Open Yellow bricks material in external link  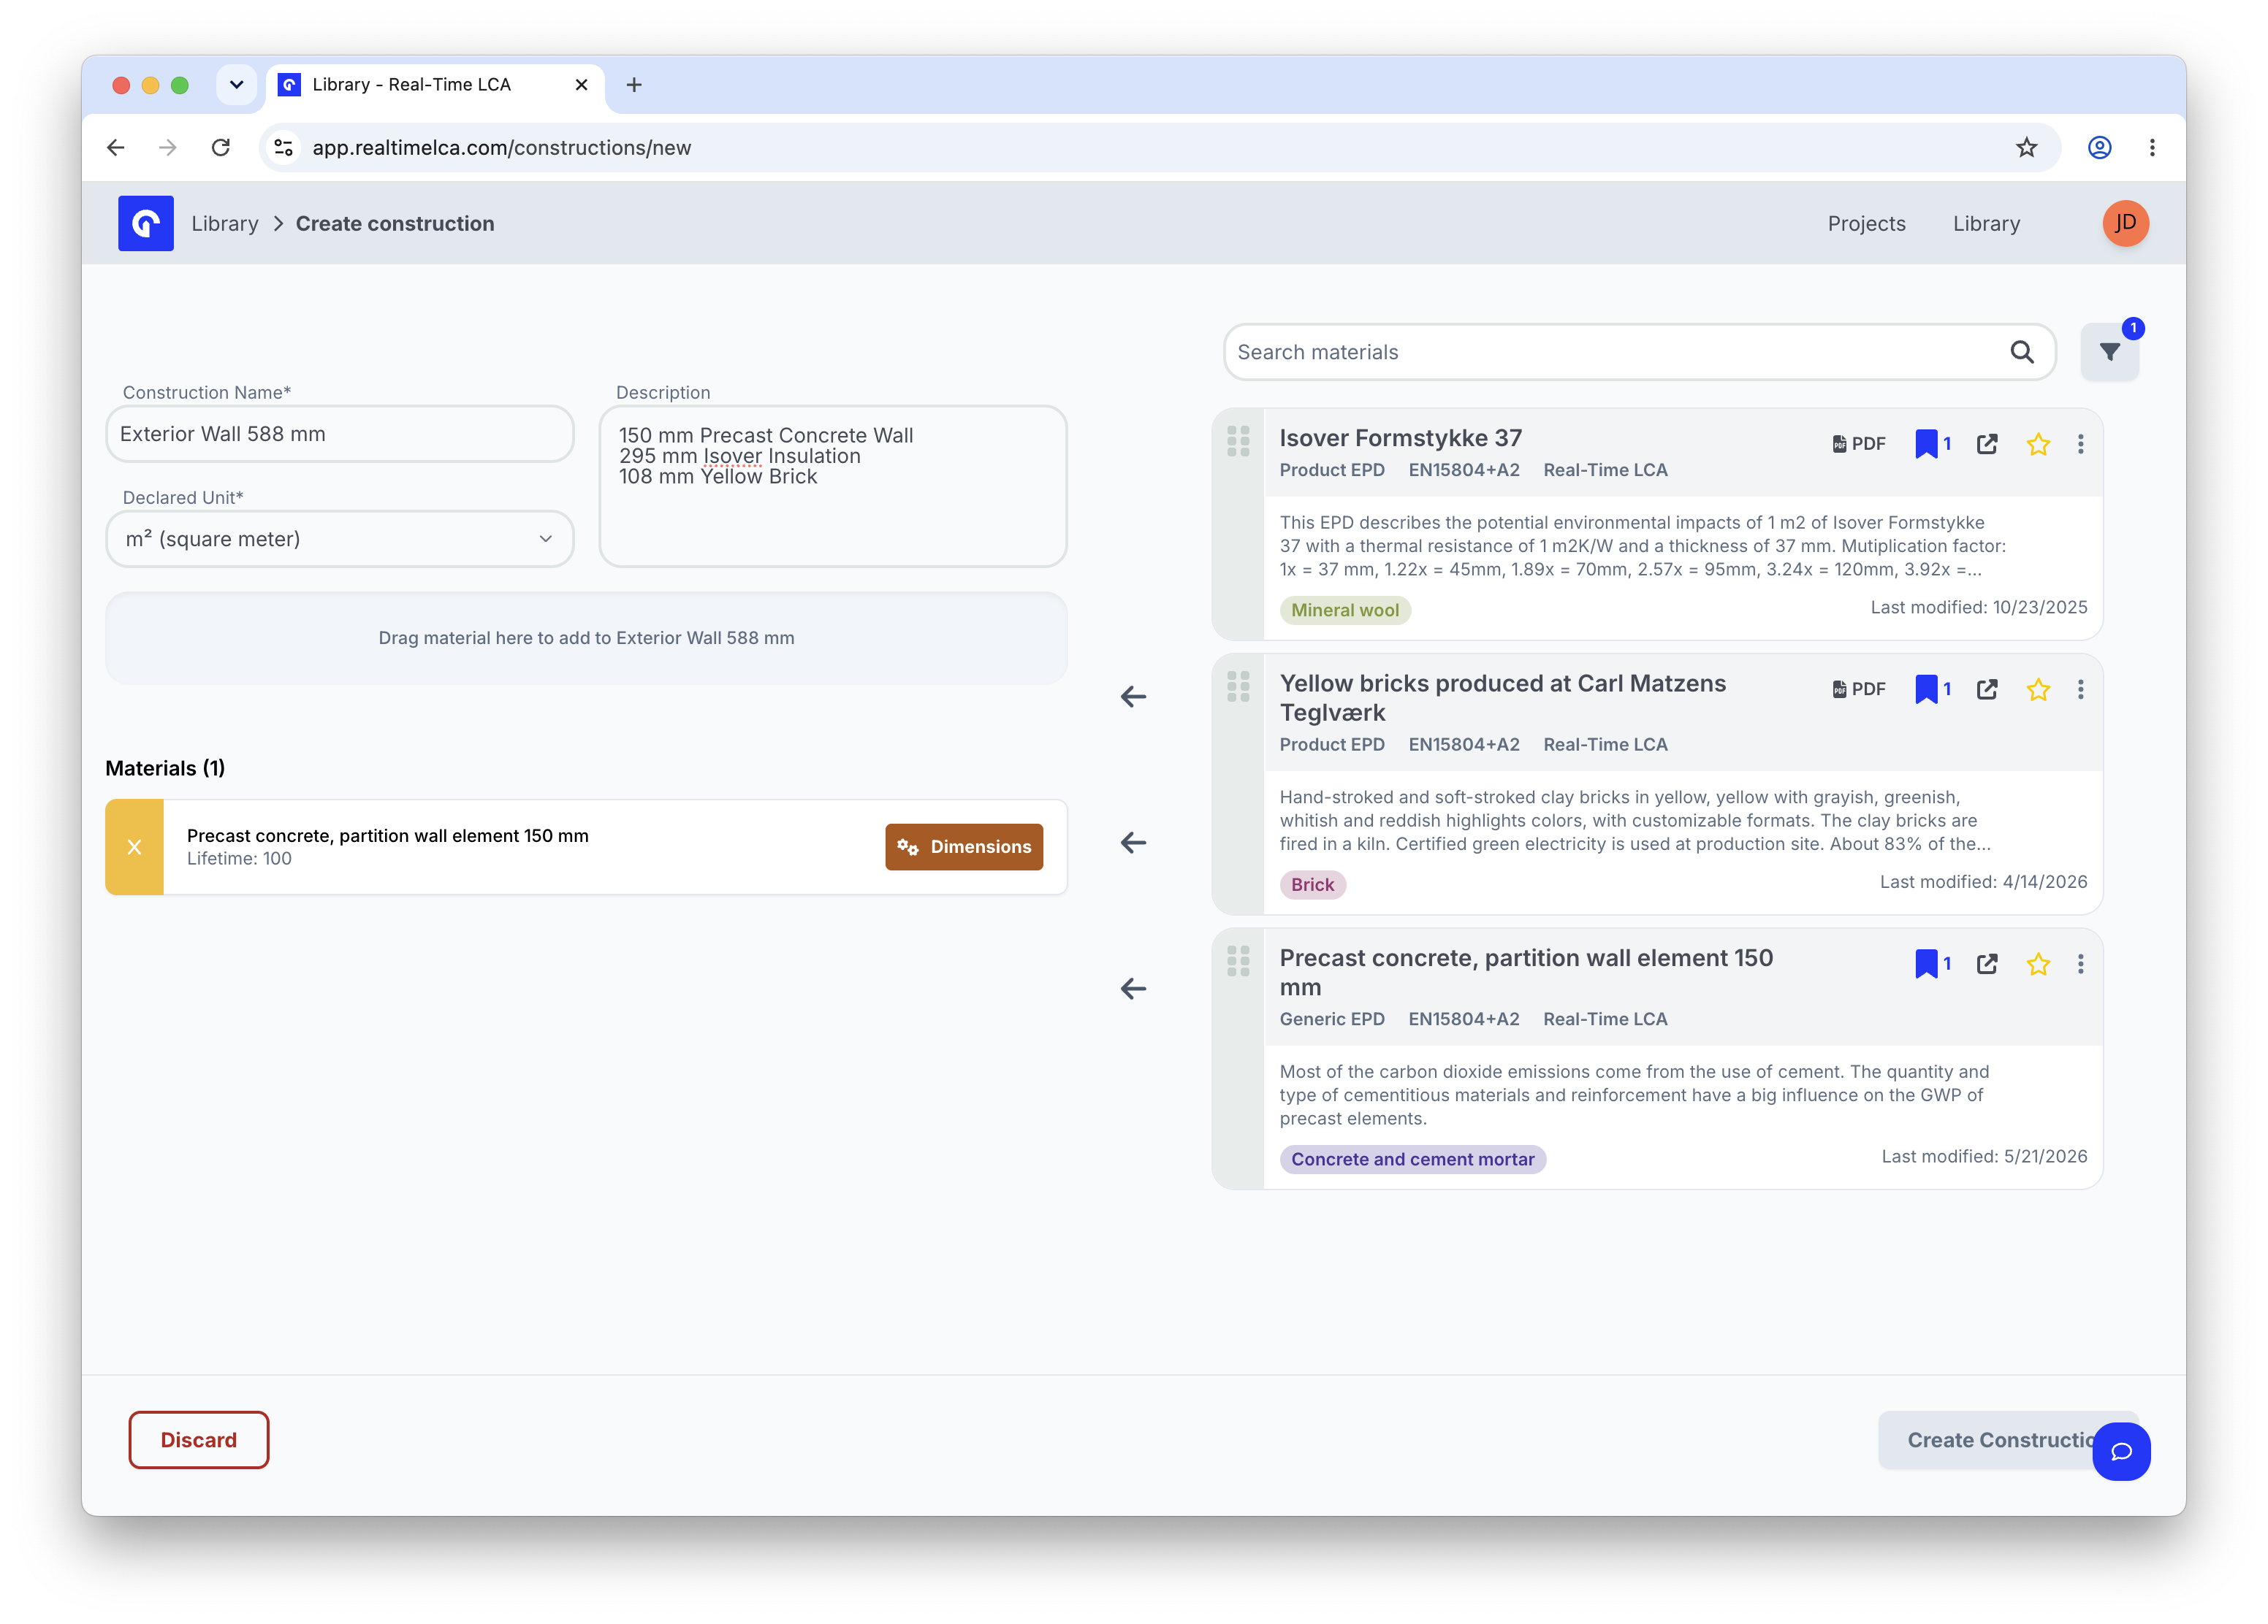(1987, 689)
